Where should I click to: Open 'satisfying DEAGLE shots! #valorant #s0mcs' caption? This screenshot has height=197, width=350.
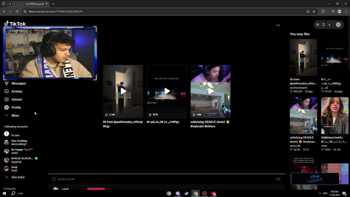point(210,124)
